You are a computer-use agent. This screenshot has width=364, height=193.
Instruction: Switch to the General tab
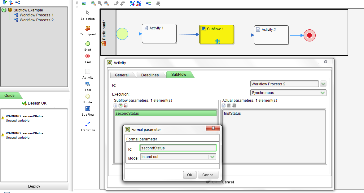[x=122, y=75]
